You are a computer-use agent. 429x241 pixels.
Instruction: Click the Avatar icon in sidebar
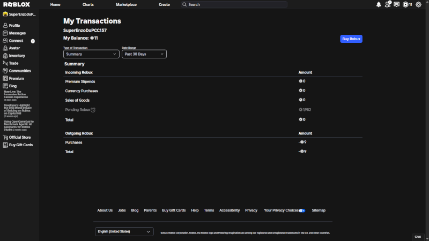[x=5, y=48]
